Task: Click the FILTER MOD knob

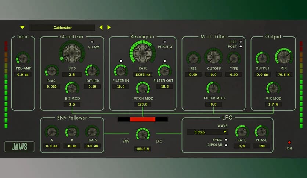Action: tap(213, 88)
